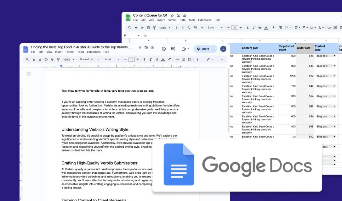This screenshot has height=201, width=342.
Task: Open cell borders tool in Sheets
Action: click(x=280, y=28)
